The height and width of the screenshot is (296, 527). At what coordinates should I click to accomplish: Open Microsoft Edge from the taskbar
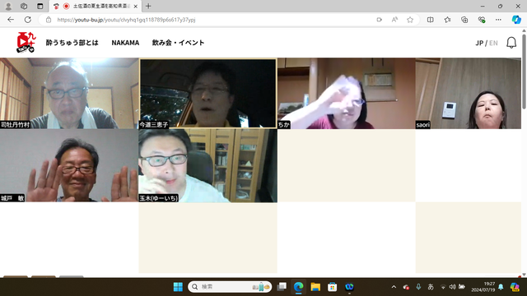tap(298, 287)
